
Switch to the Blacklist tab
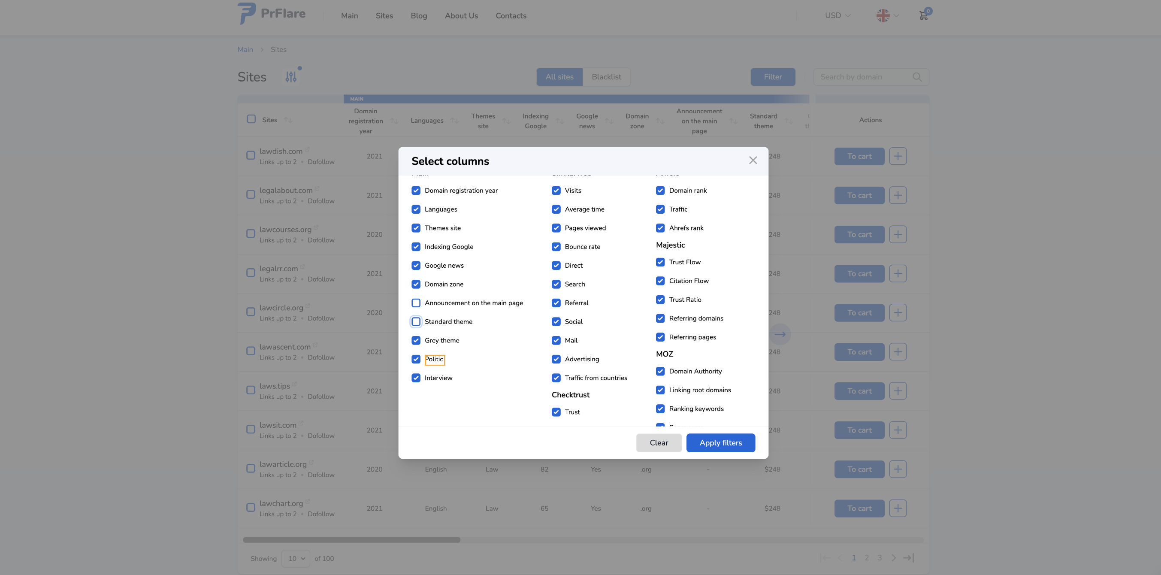(x=606, y=77)
